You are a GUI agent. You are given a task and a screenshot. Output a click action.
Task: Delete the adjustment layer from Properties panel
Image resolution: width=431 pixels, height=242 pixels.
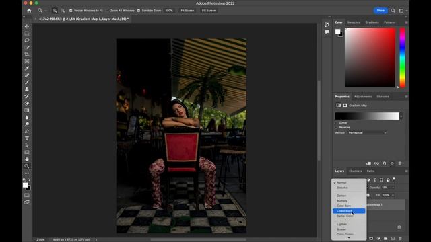click(x=400, y=163)
